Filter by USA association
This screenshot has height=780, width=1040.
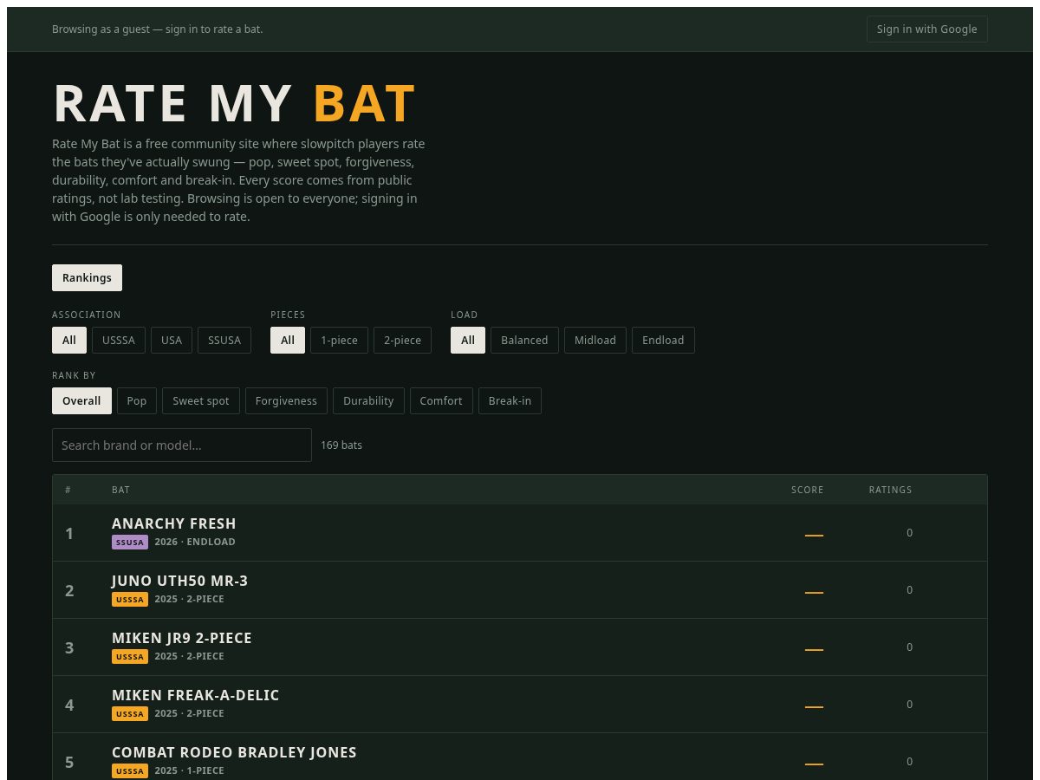(x=172, y=340)
